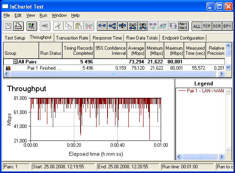The width and height of the screenshot is (235, 173).
Task: Click the Delete red X icon
Action: pyautogui.click(x=89, y=26)
